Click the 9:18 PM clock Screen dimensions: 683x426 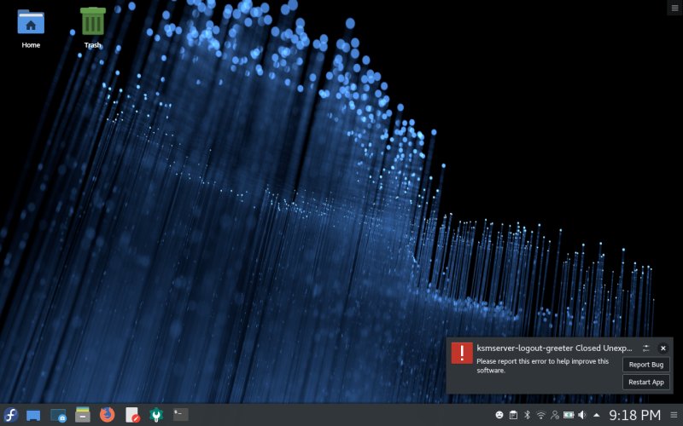pos(633,415)
